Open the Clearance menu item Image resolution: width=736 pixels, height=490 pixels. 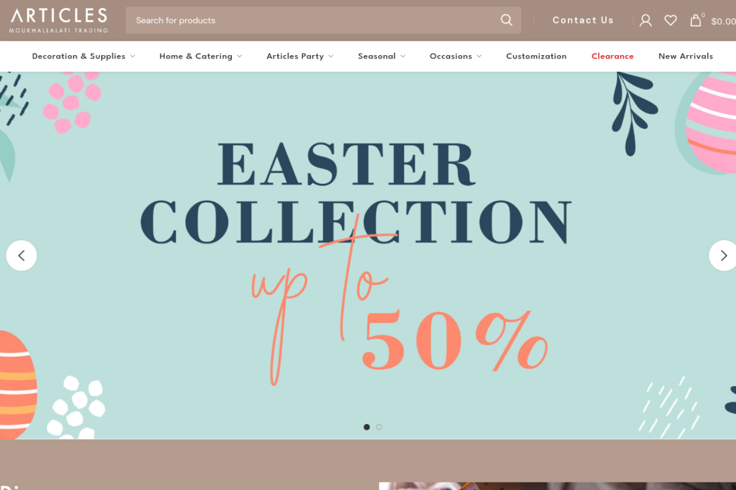pos(612,56)
